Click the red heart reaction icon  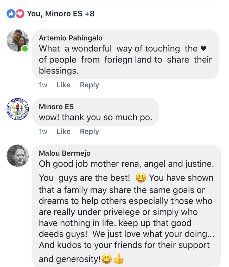(20, 14)
